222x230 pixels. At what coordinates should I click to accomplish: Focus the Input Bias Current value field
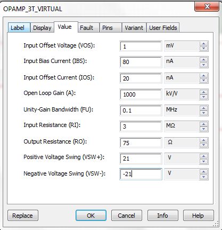pos(141,62)
